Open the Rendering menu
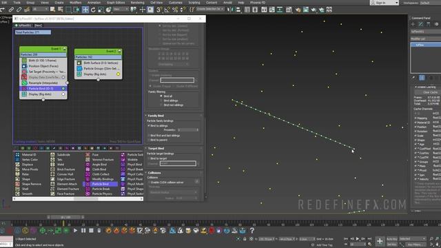Viewport: 441px width, 248px height. [x=137, y=3]
